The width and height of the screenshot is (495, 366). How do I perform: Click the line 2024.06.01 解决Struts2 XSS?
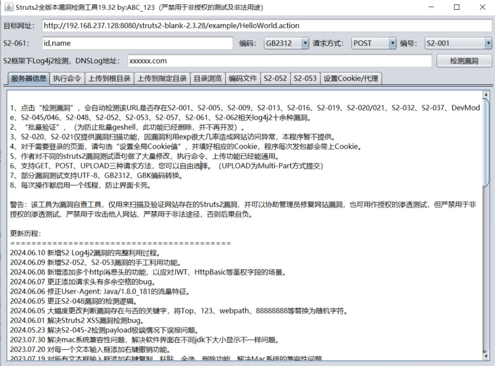pyautogui.click(x=77, y=321)
